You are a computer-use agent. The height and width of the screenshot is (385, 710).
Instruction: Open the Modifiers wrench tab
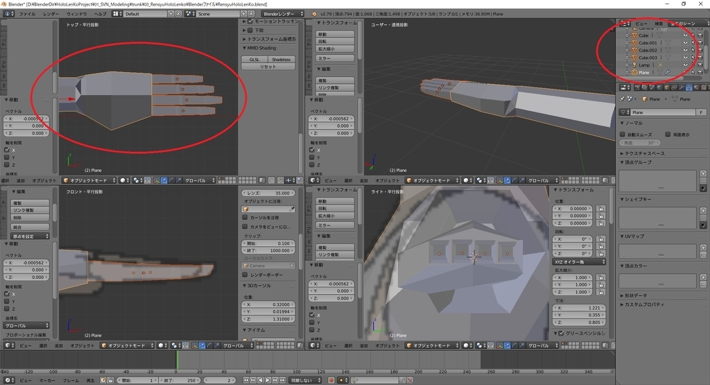682,87
